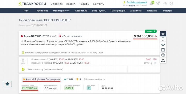Image resolution: width=186 pixels, height=94 pixels.
Task: Open the shopping cart icon
Action: tap(158, 4)
